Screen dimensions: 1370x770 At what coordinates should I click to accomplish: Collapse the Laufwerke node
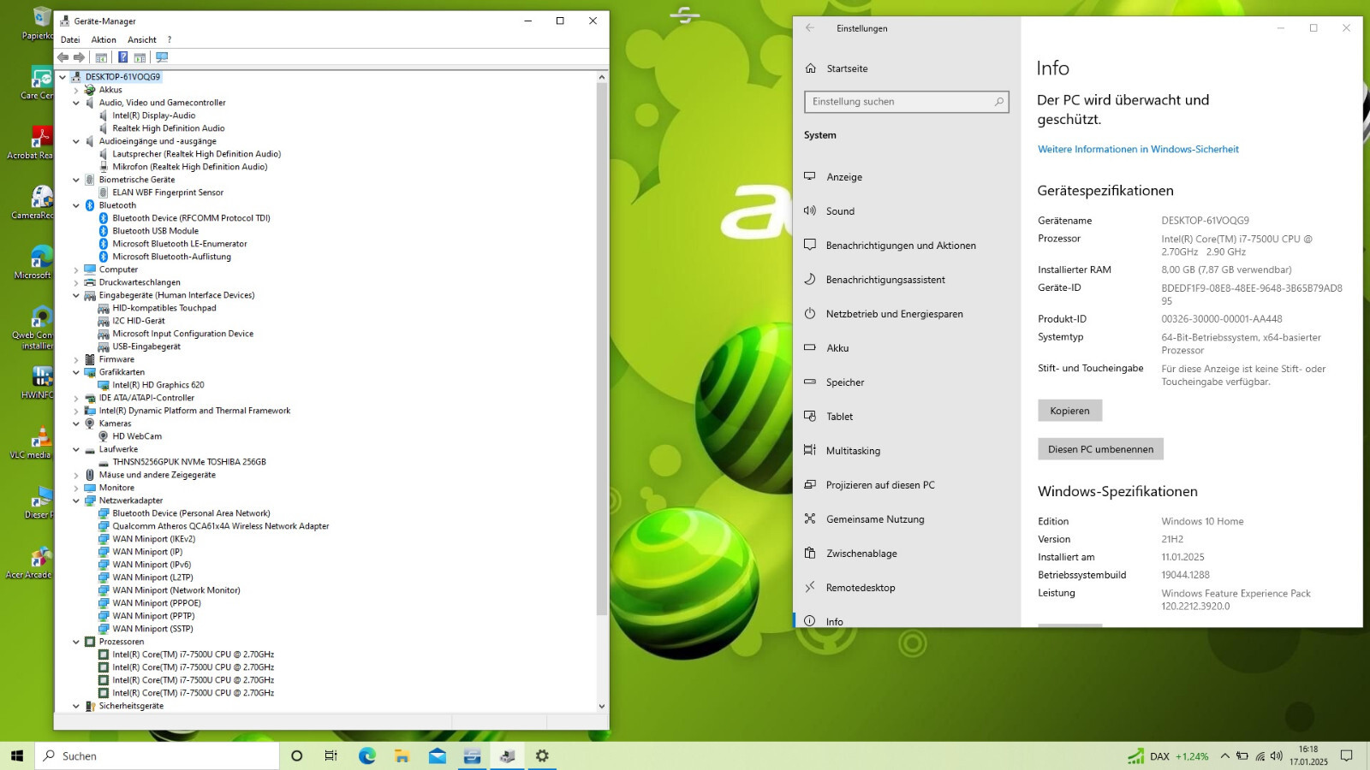(x=76, y=449)
